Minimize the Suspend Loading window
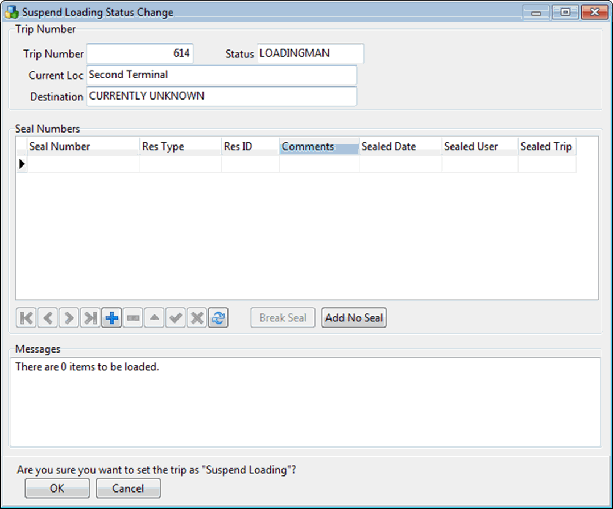Viewport: 613px width, 509px height. (x=536, y=12)
